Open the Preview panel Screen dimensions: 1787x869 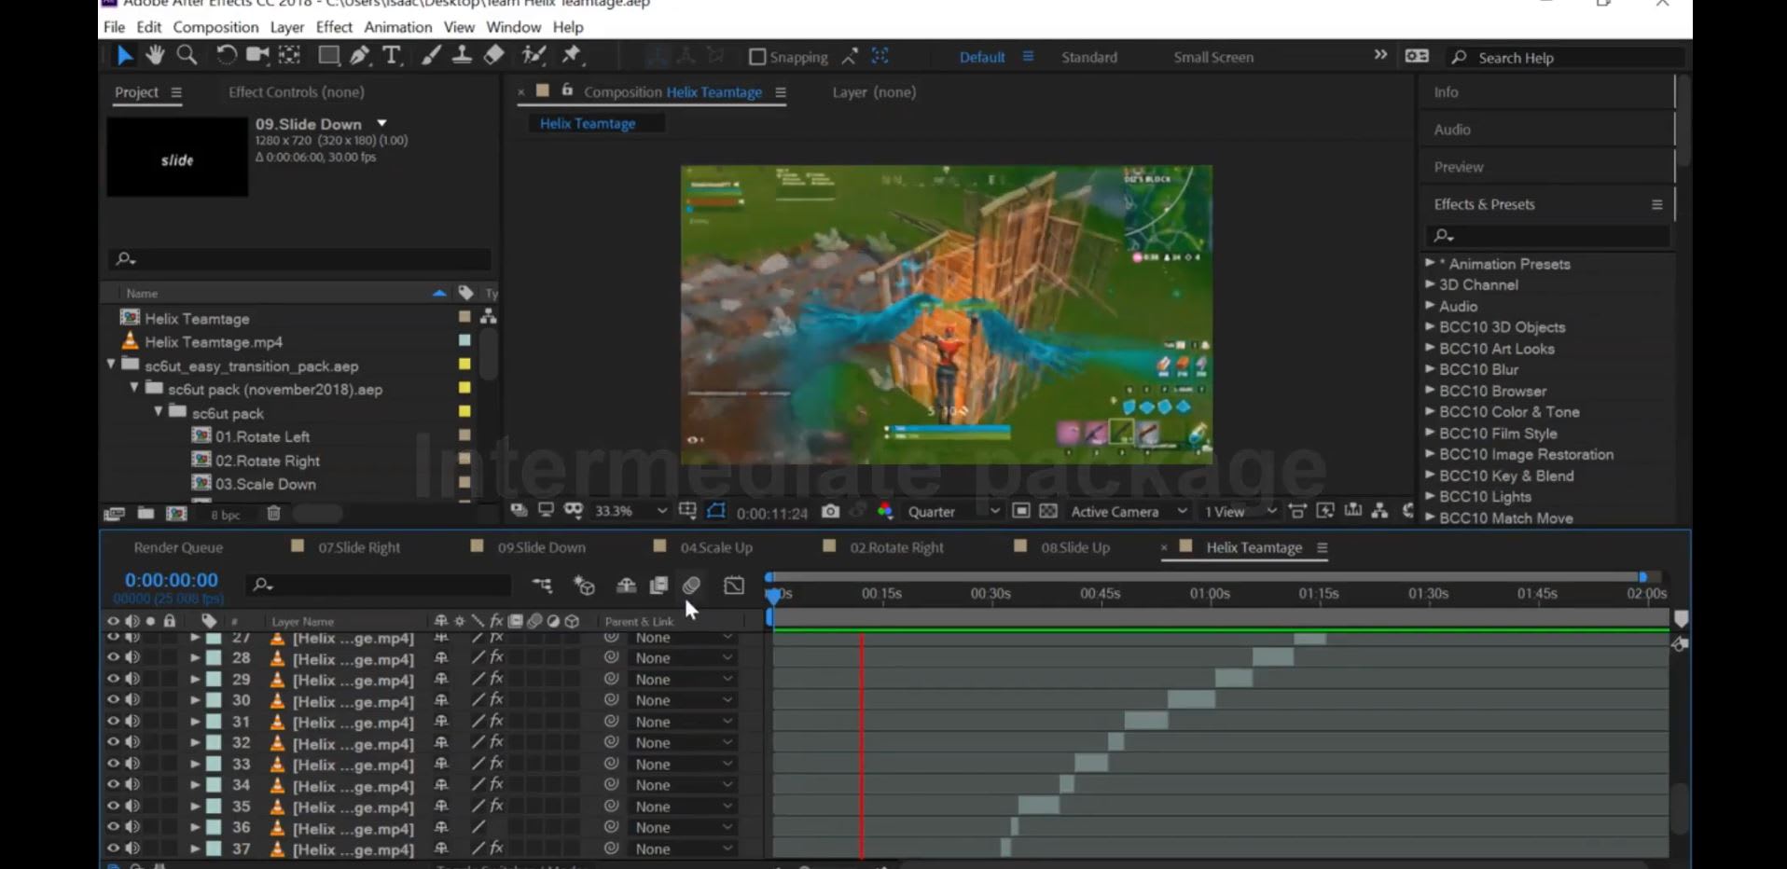click(x=1459, y=167)
